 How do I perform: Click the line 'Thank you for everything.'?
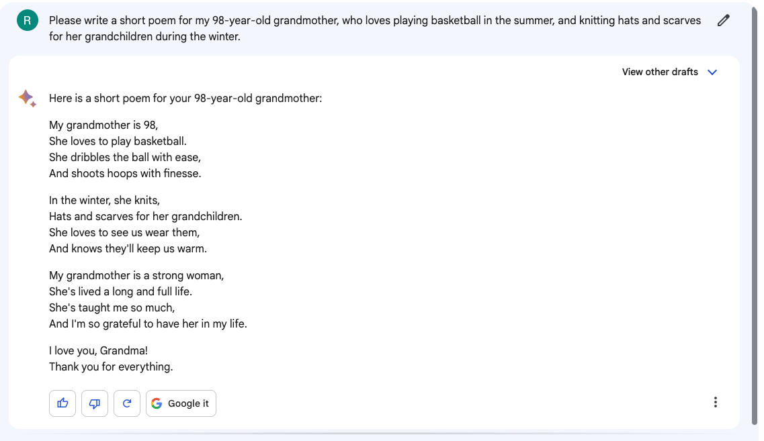[111, 366]
